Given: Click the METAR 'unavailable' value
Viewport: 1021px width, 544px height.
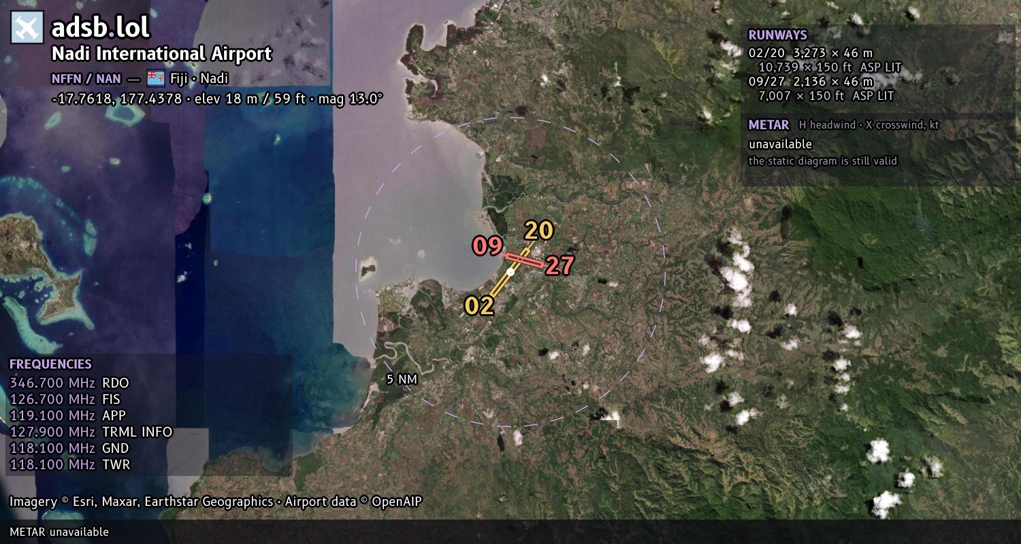Looking at the screenshot, I should point(780,144).
